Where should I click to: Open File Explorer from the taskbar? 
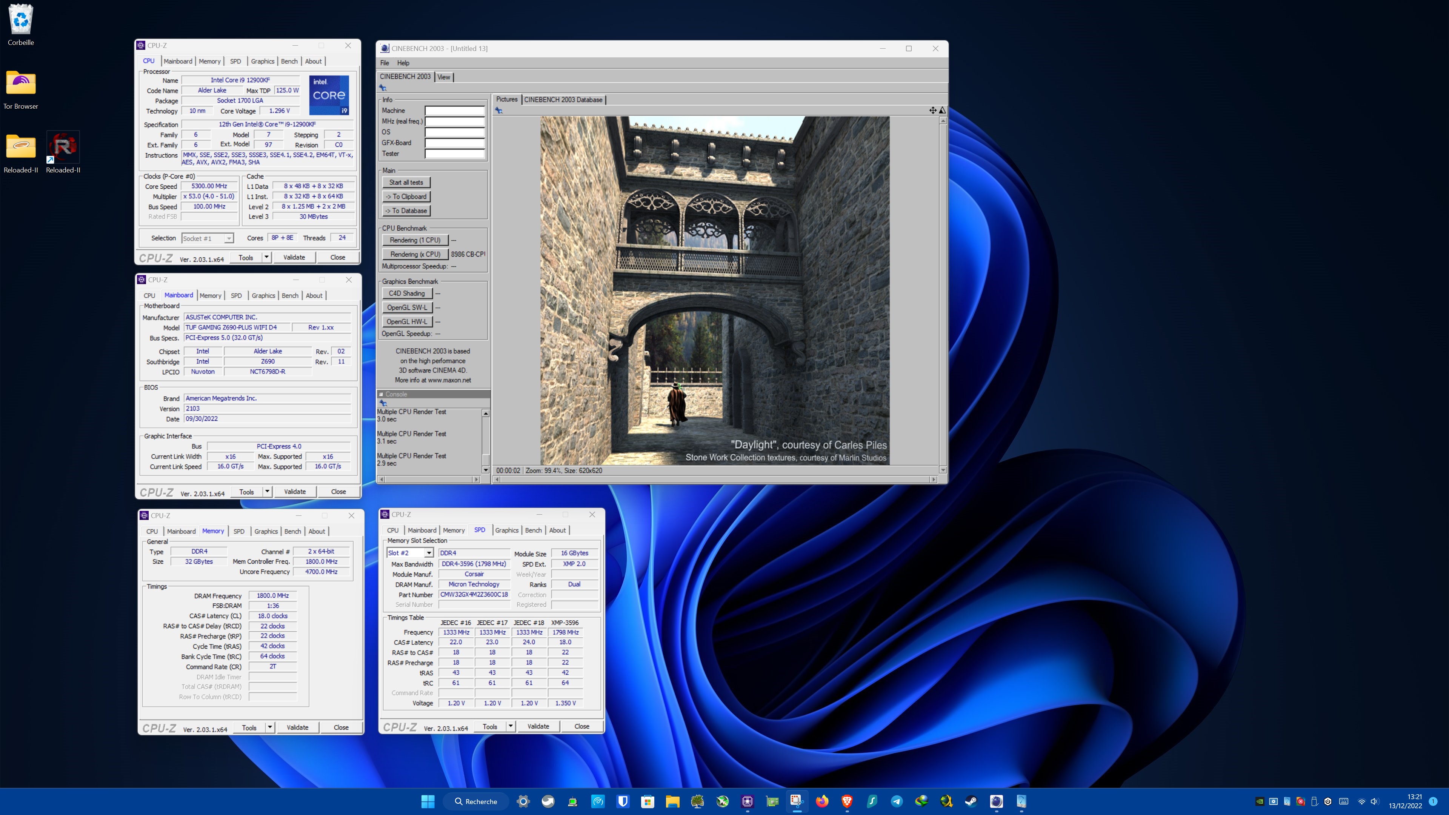(672, 801)
